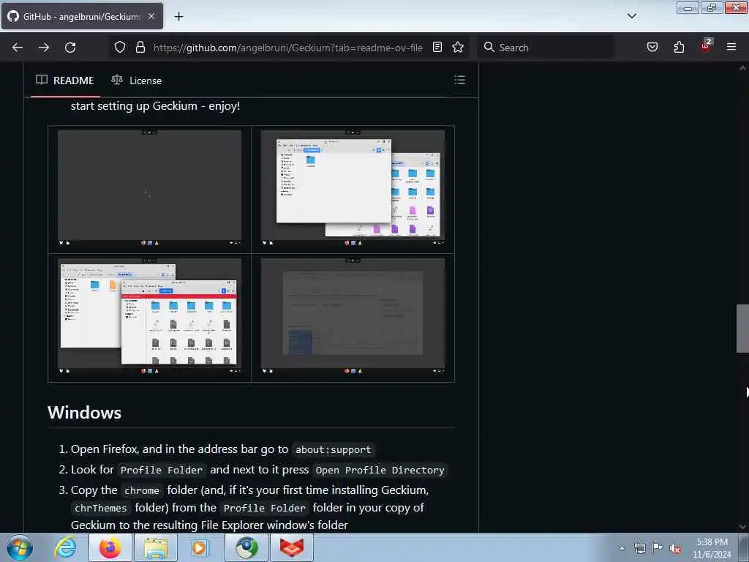The width and height of the screenshot is (749, 562).
Task: Open a new browser tab
Action: [x=178, y=17]
